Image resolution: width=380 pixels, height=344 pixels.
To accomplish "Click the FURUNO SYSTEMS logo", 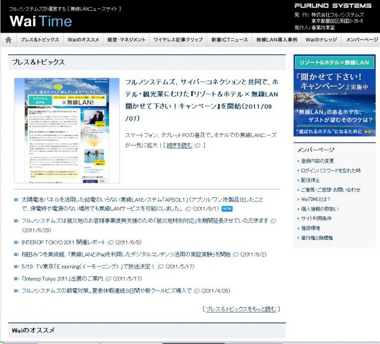I will [x=332, y=5].
